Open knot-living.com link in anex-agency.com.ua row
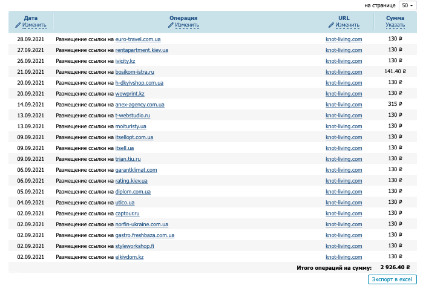The height and width of the screenshot is (300, 423). (344, 105)
